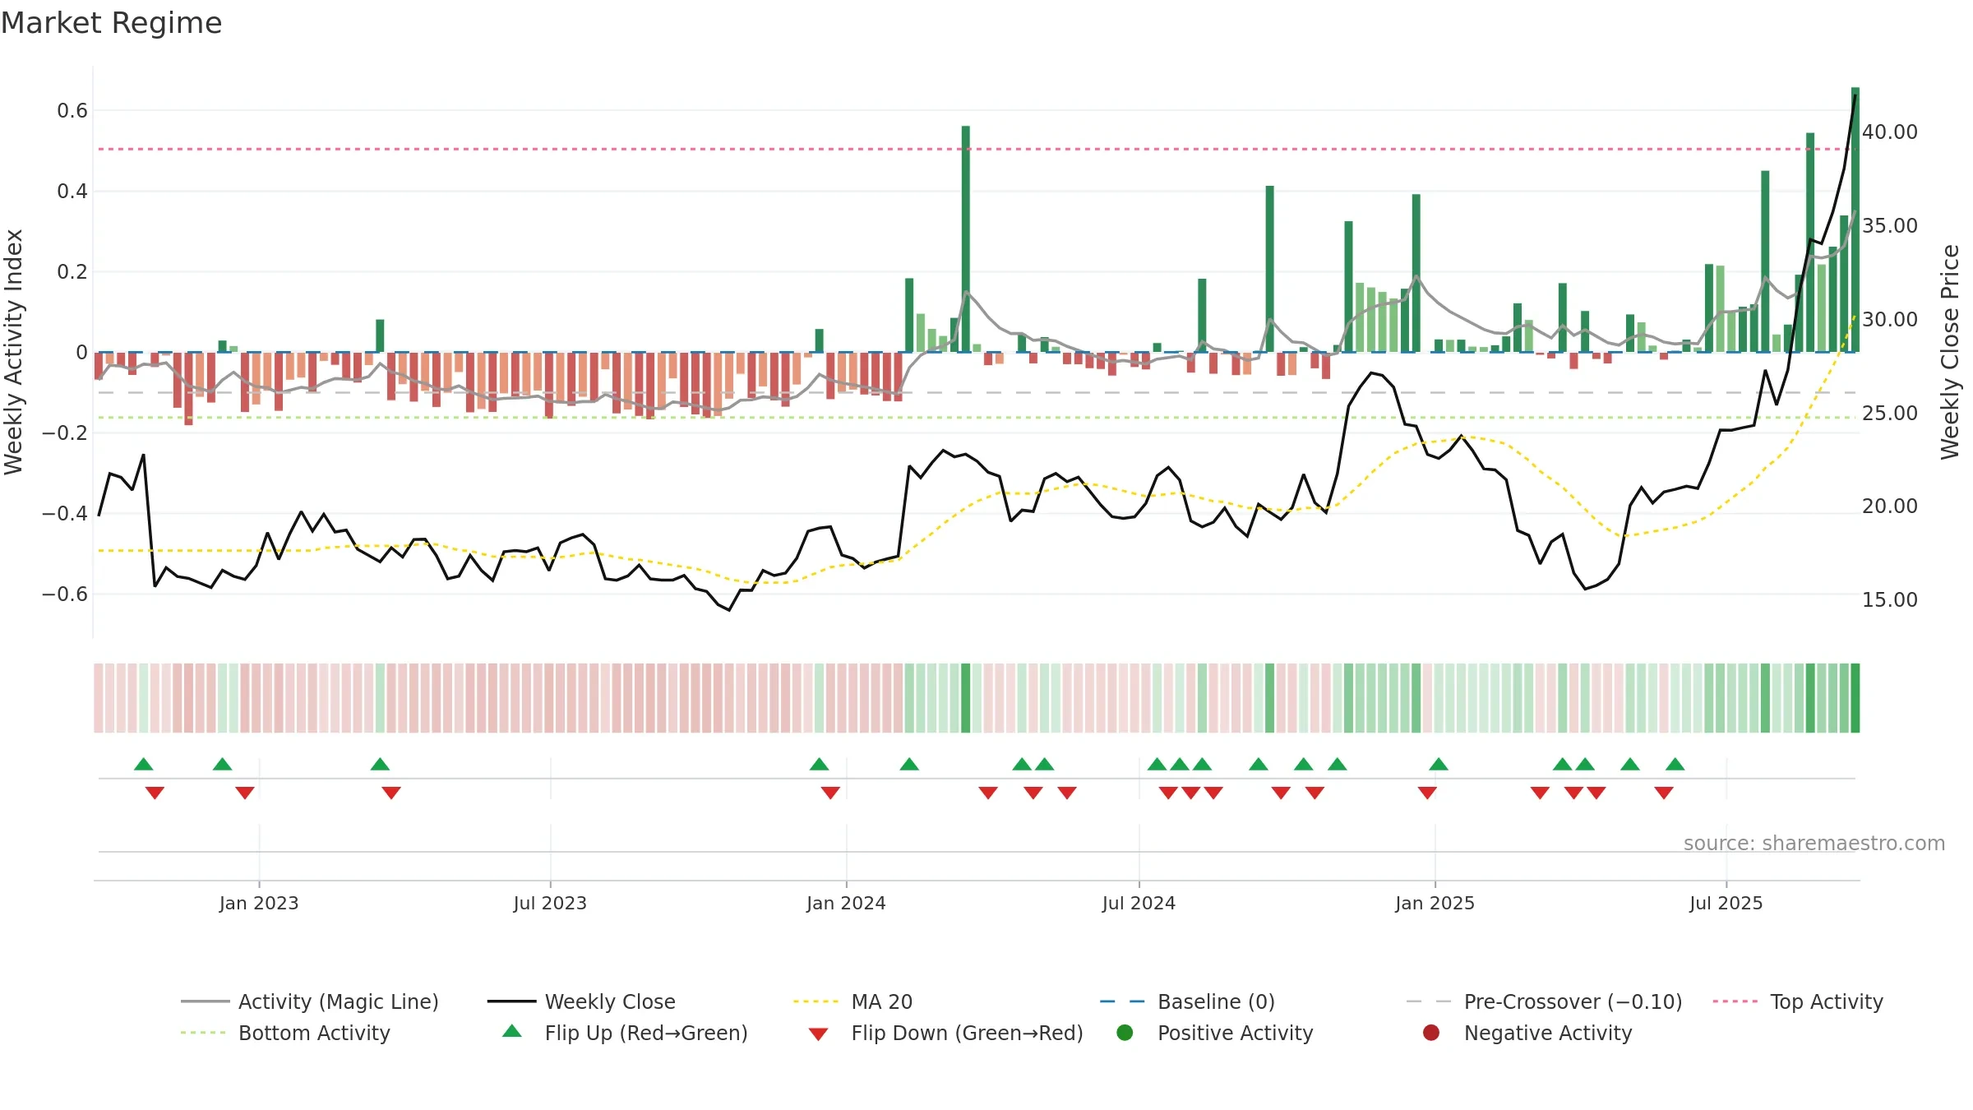Click the 25.00 price axis tick
Image resolution: width=1973 pixels, height=1110 pixels.
pos(1889,413)
